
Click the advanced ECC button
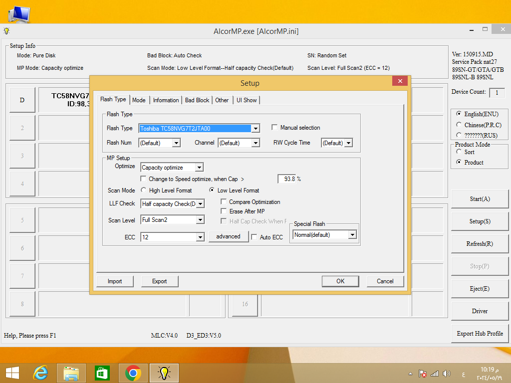coord(228,236)
